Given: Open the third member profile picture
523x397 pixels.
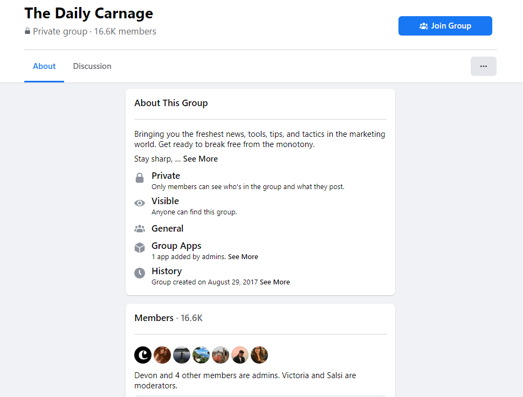Looking at the screenshot, I should pyautogui.click(x=182, y=355).
